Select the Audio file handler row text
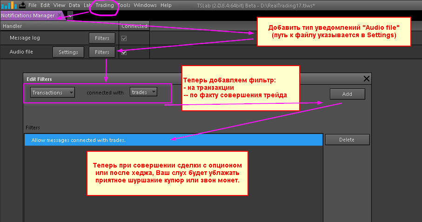This screenshot has width=422, height=222. [21, 52]
